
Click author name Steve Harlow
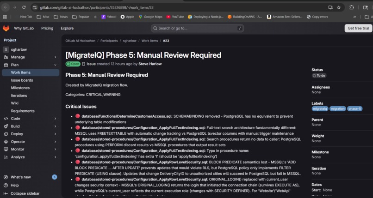click(x=150, y=64)
